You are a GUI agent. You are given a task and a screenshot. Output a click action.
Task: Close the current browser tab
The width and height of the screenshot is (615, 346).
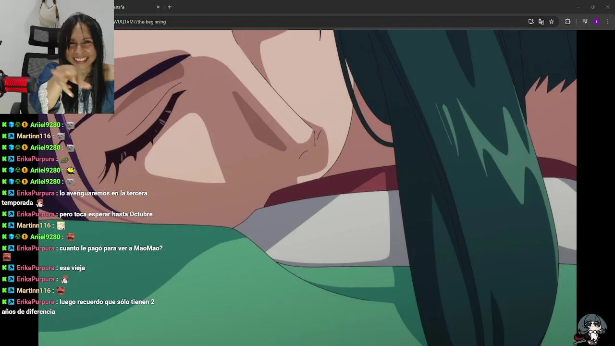coord(158,7)
